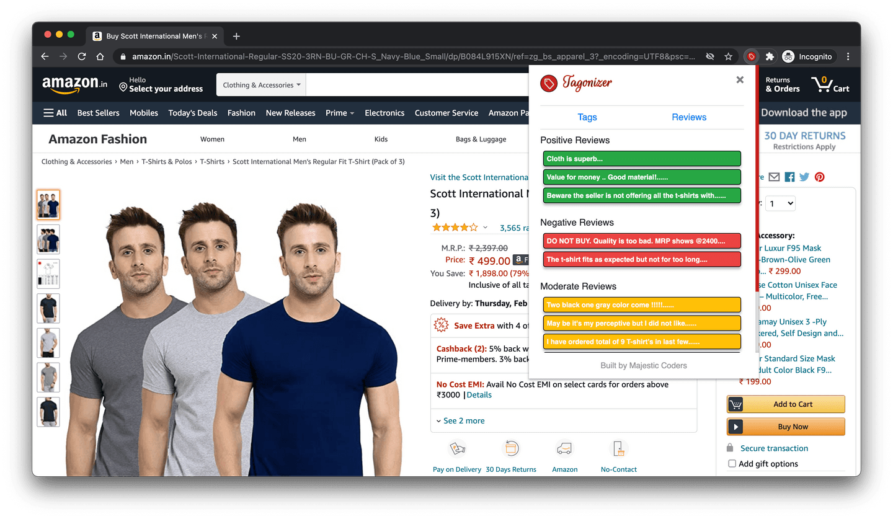Image resolution: width=893 pixels, height=519 pixels.
Task: Click the browser forward arrow
Action: click(63, 56)
